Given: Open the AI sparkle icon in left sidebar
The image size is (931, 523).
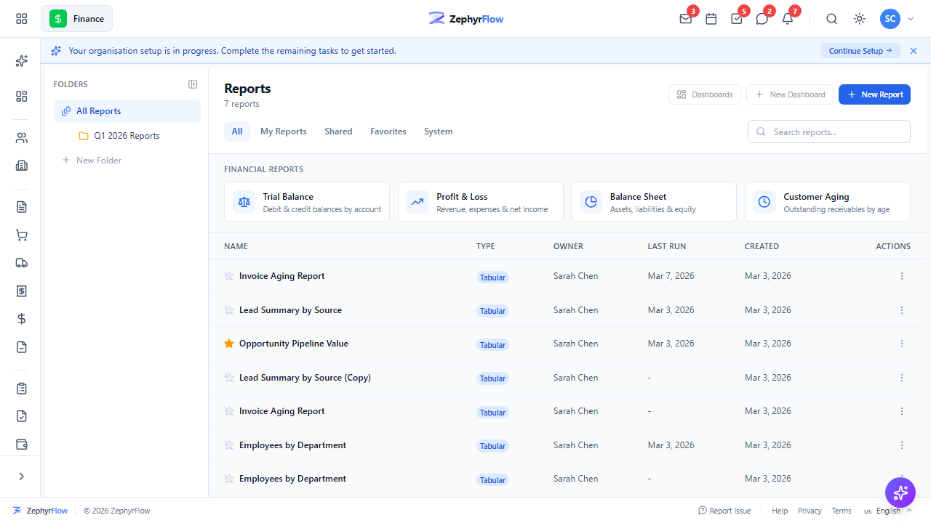Looking at the screenshot, I should click(21, 61).
